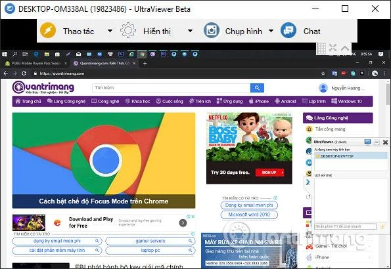Select DESKTOP-EVV7TSF in the viewer list
This screenshot has width=391, height=269.
point(351,156)
